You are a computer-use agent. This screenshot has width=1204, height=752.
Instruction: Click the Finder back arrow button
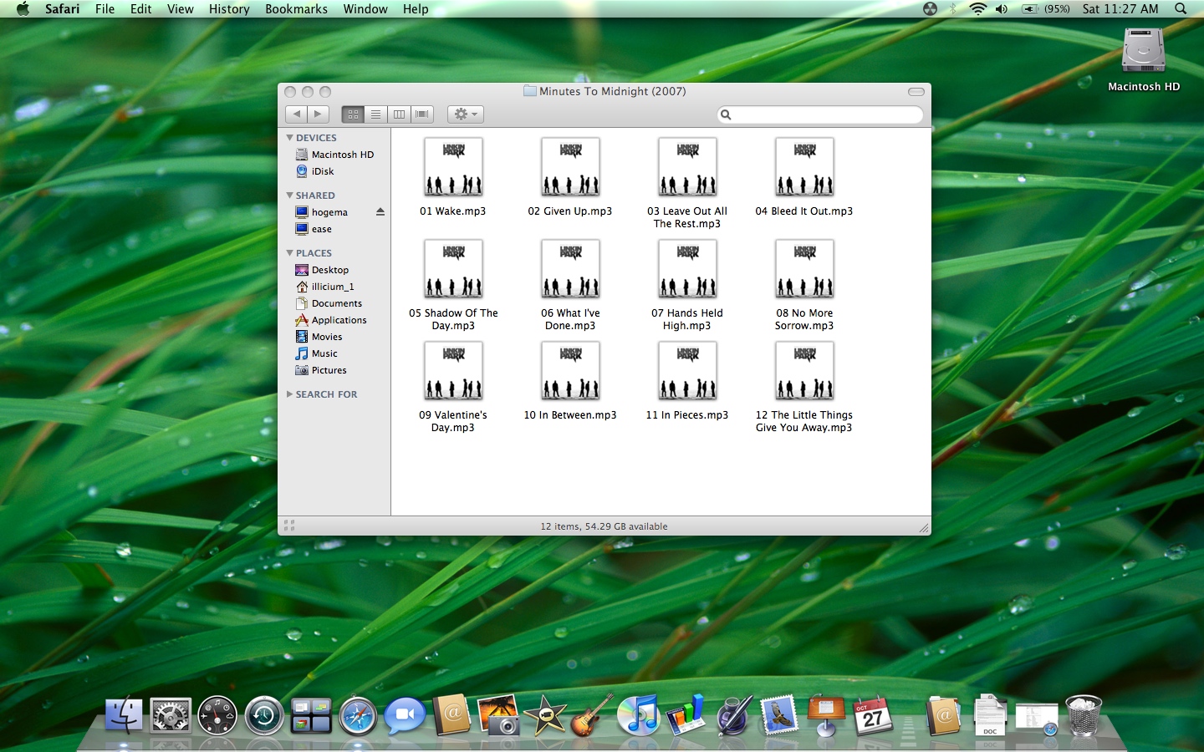(x=296, y=114)
